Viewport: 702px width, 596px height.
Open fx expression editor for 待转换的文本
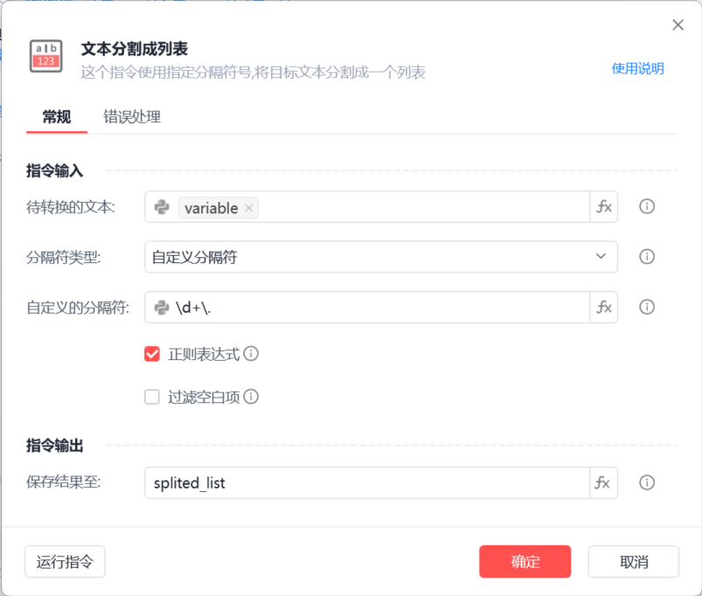604,207
